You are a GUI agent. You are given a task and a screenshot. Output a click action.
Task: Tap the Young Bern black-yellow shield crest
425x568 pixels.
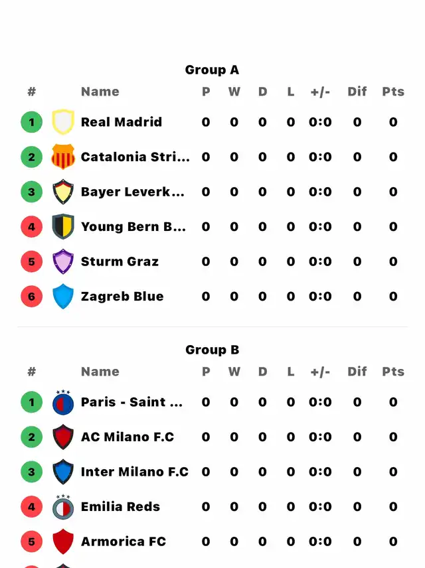pyautogui.click(x=63, y=226)
